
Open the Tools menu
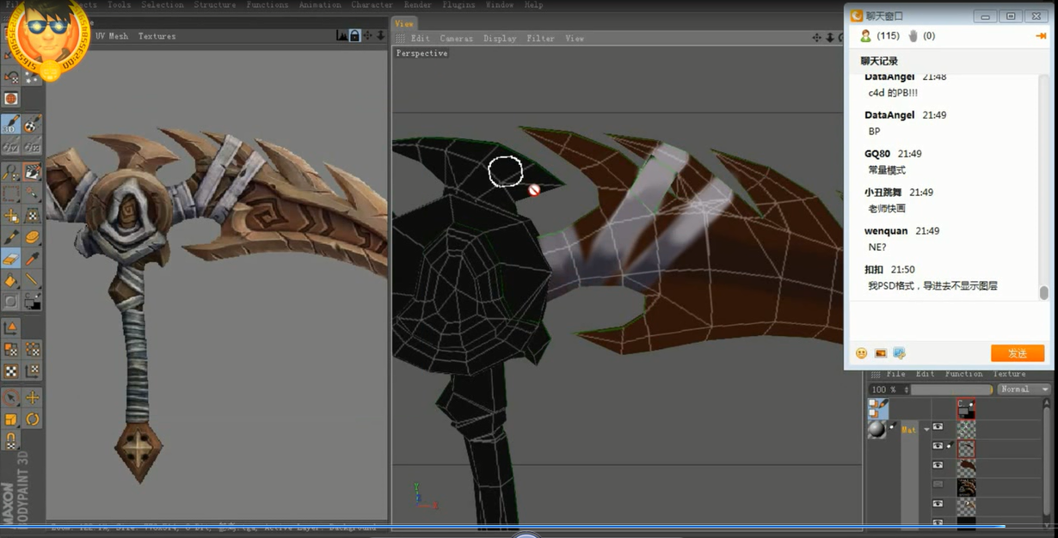[x=119, y=4]
